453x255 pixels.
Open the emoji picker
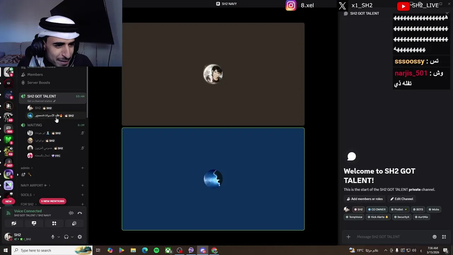tap(435, 237)
